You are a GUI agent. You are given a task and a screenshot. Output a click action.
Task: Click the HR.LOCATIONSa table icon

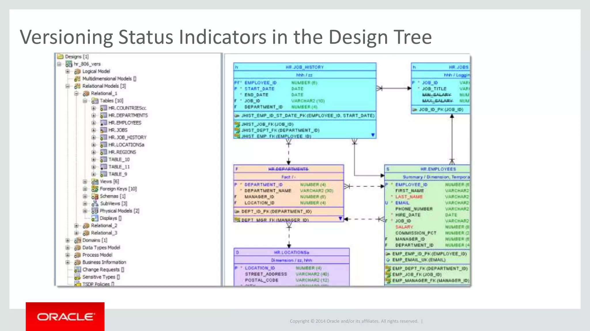pos(103,145)
